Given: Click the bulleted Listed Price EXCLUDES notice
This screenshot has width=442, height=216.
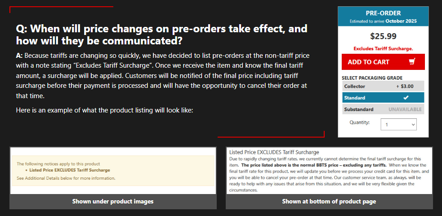Looking at the screenshot, I should tap(69, 170).
